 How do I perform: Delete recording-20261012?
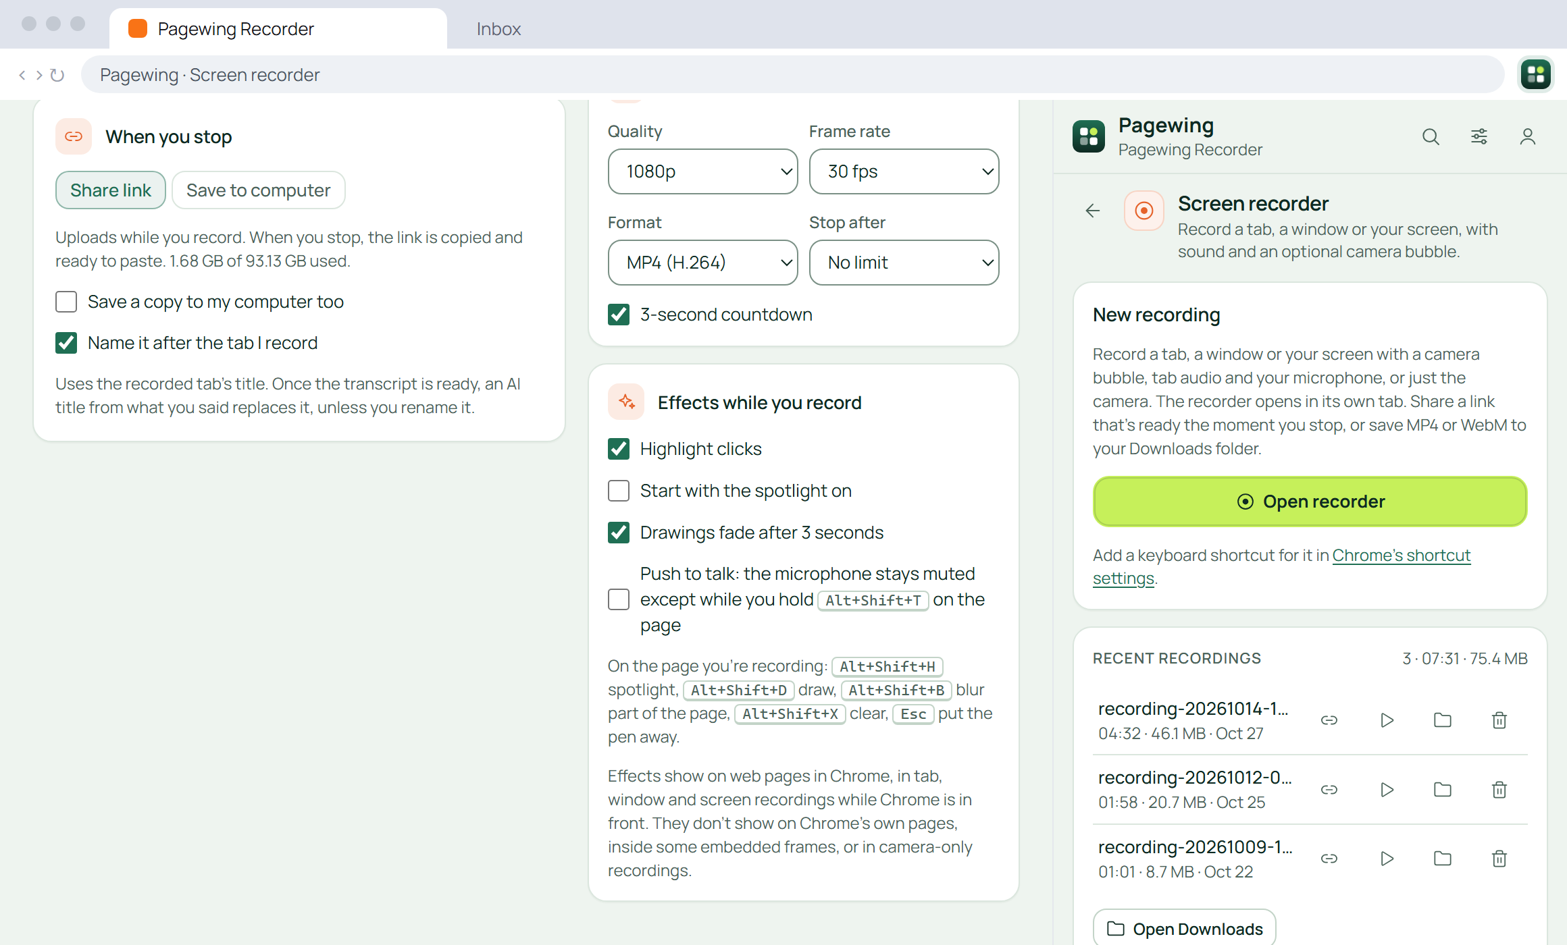(1499, 789)
